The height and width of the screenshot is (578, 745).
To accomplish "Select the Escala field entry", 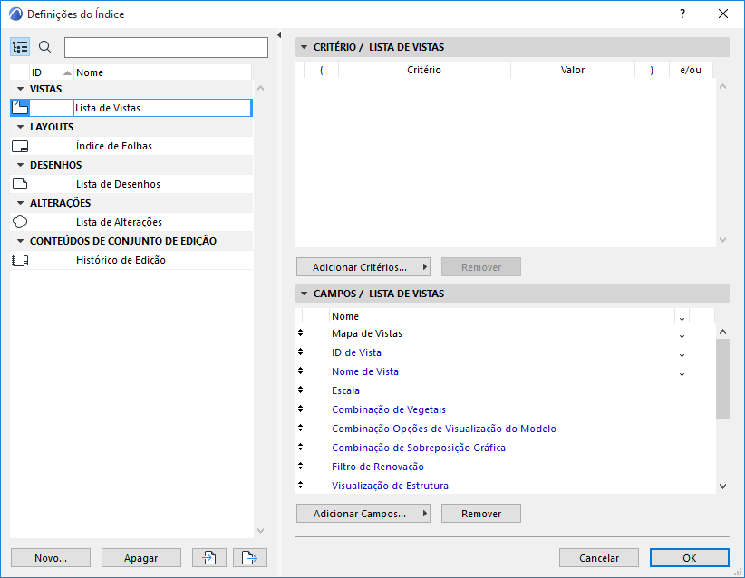I will pyautogui.click(x=345, y=390).
